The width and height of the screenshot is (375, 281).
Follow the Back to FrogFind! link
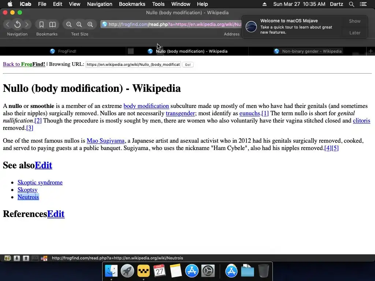(x=24, y=64)
